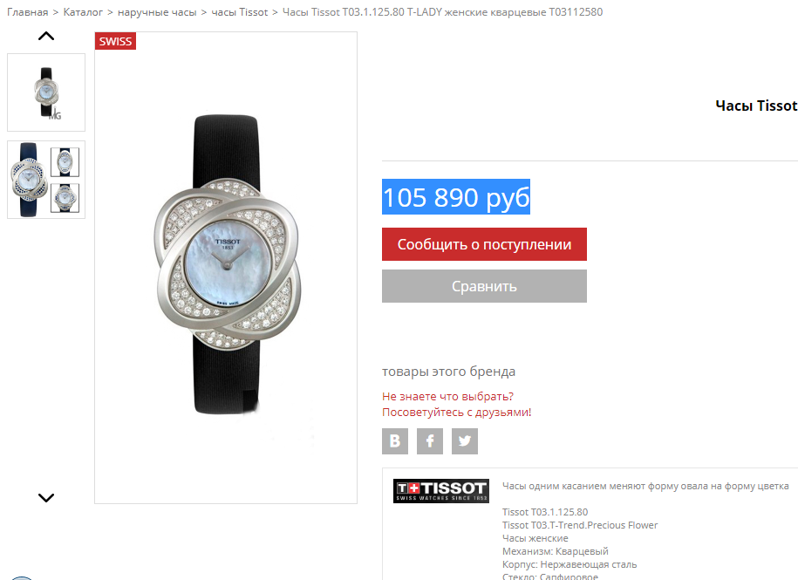Click the 'Часы Tissot' product heading

point(756,106)
